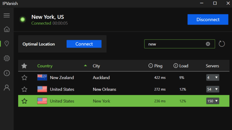Image resolution: width=232 pixels, height=130 pixels.
Task: Favorite the New Zealand Auckland server
Action: [x=24, y=78]
